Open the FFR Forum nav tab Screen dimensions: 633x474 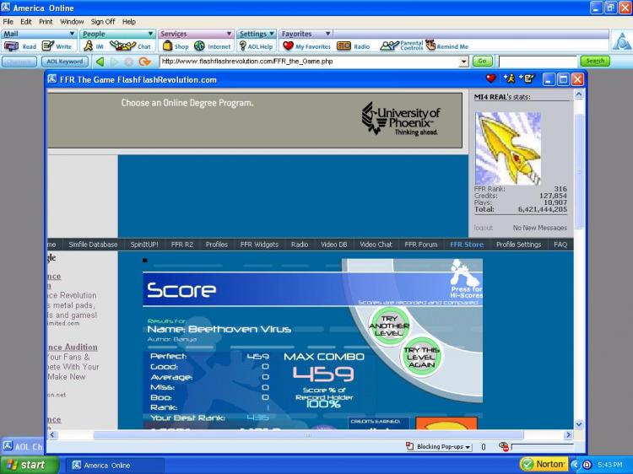420,245
